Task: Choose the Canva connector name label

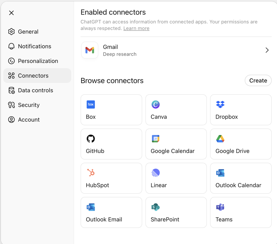Action: click(x=159, y=117)
